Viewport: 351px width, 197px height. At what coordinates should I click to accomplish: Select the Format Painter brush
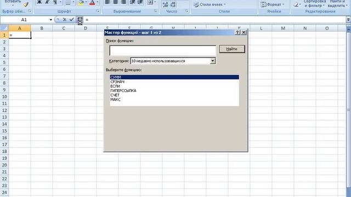(x=26, y=4)
